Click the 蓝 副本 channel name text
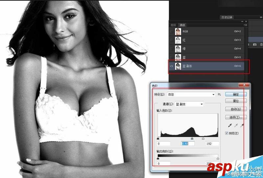263x178 pixels. pos(187,66)
